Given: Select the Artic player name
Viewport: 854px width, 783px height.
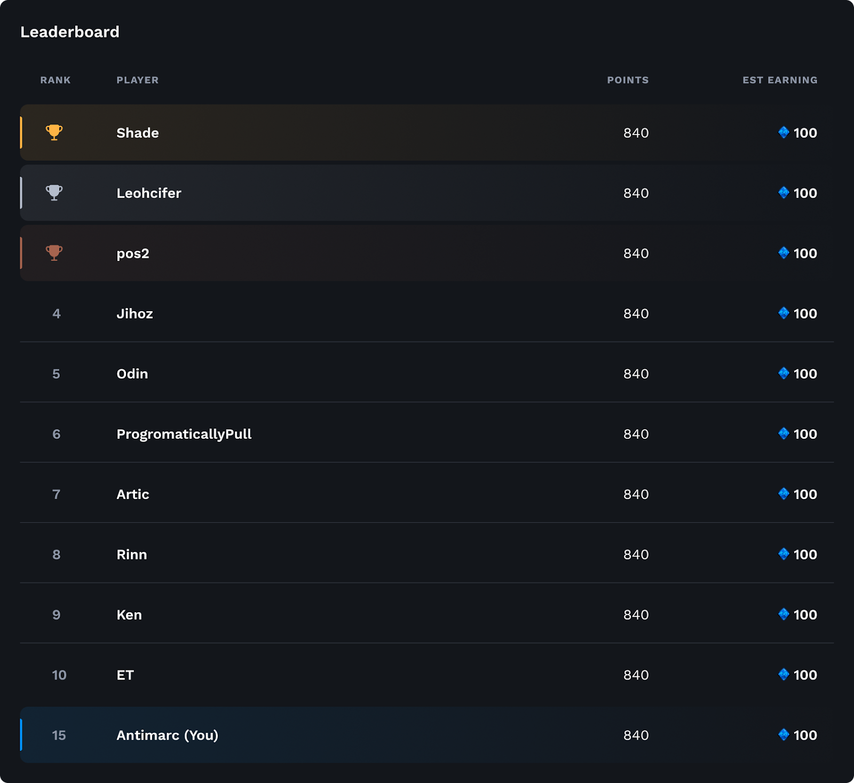Looking at the screenshot, I should coord(133,494).
